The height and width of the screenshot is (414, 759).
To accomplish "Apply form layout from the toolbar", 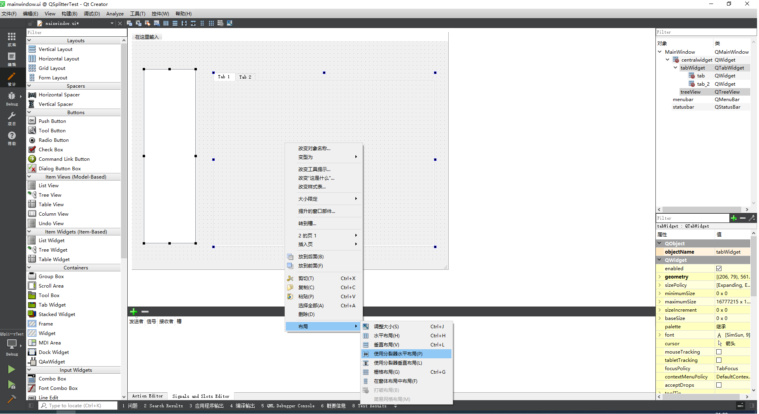I will click(202, 23).
